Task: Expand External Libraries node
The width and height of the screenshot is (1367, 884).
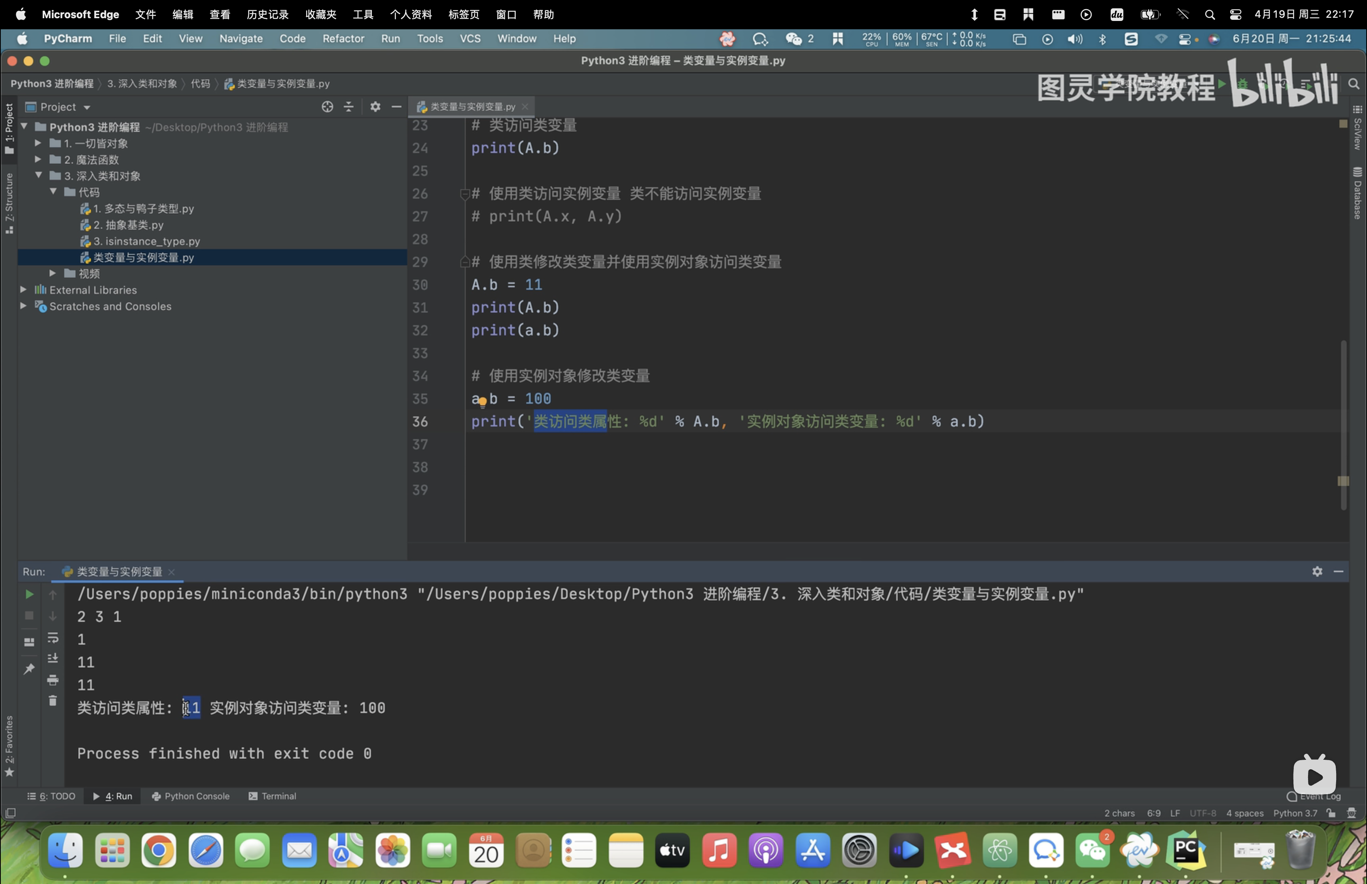Action: (23, 289)
